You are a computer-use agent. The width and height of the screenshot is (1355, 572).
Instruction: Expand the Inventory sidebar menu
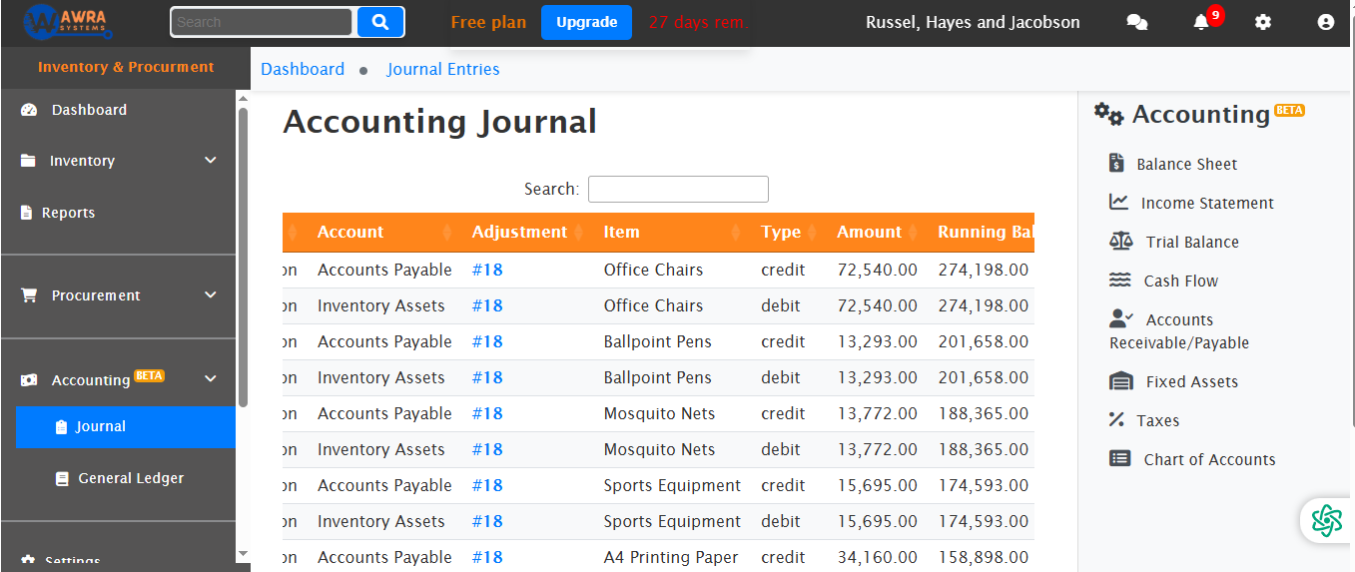pos(210,161)
